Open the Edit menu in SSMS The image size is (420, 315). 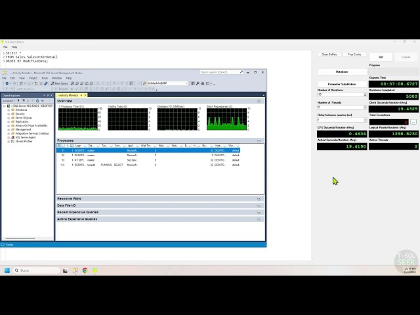point(12,78)
